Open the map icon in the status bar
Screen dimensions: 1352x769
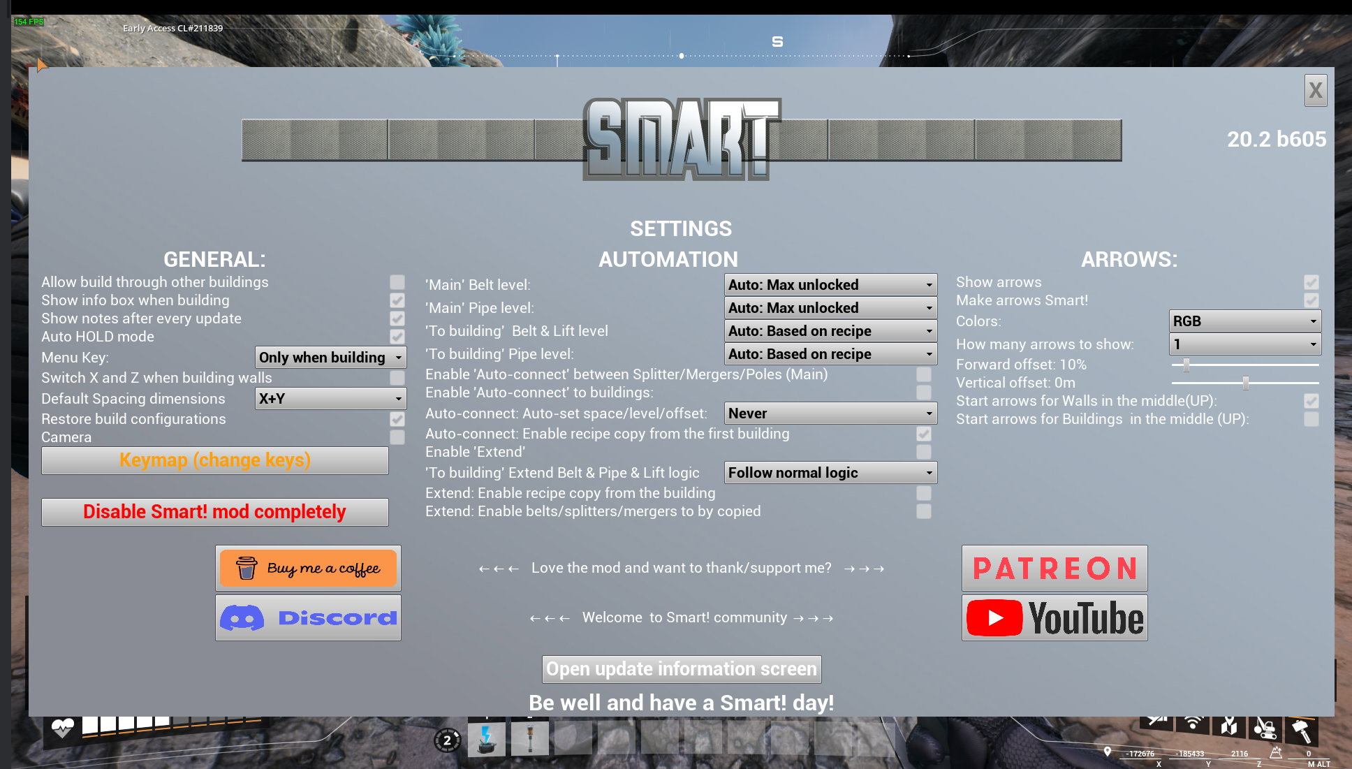pos(1229,726)
